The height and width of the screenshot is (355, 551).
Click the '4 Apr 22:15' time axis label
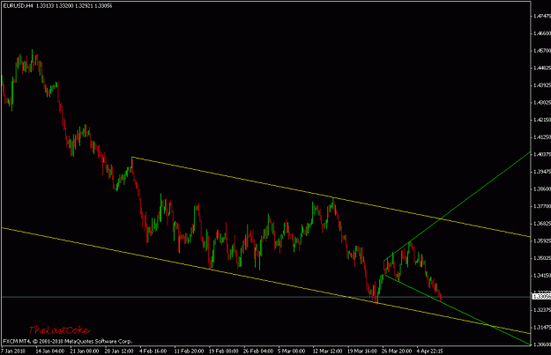click(x=429, y=351)
